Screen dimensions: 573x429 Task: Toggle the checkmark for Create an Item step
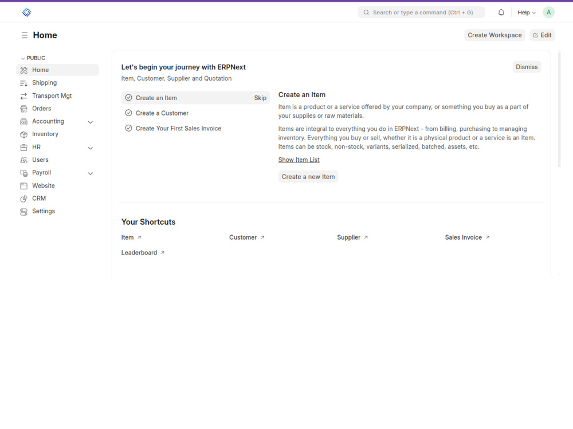[x=128, y=98]
